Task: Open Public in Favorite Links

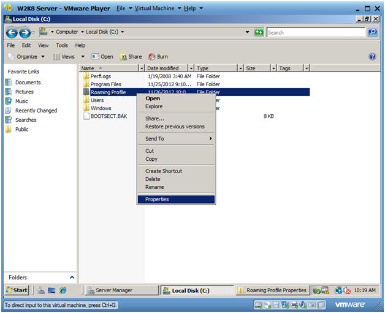Action: [x=21, y=129]
